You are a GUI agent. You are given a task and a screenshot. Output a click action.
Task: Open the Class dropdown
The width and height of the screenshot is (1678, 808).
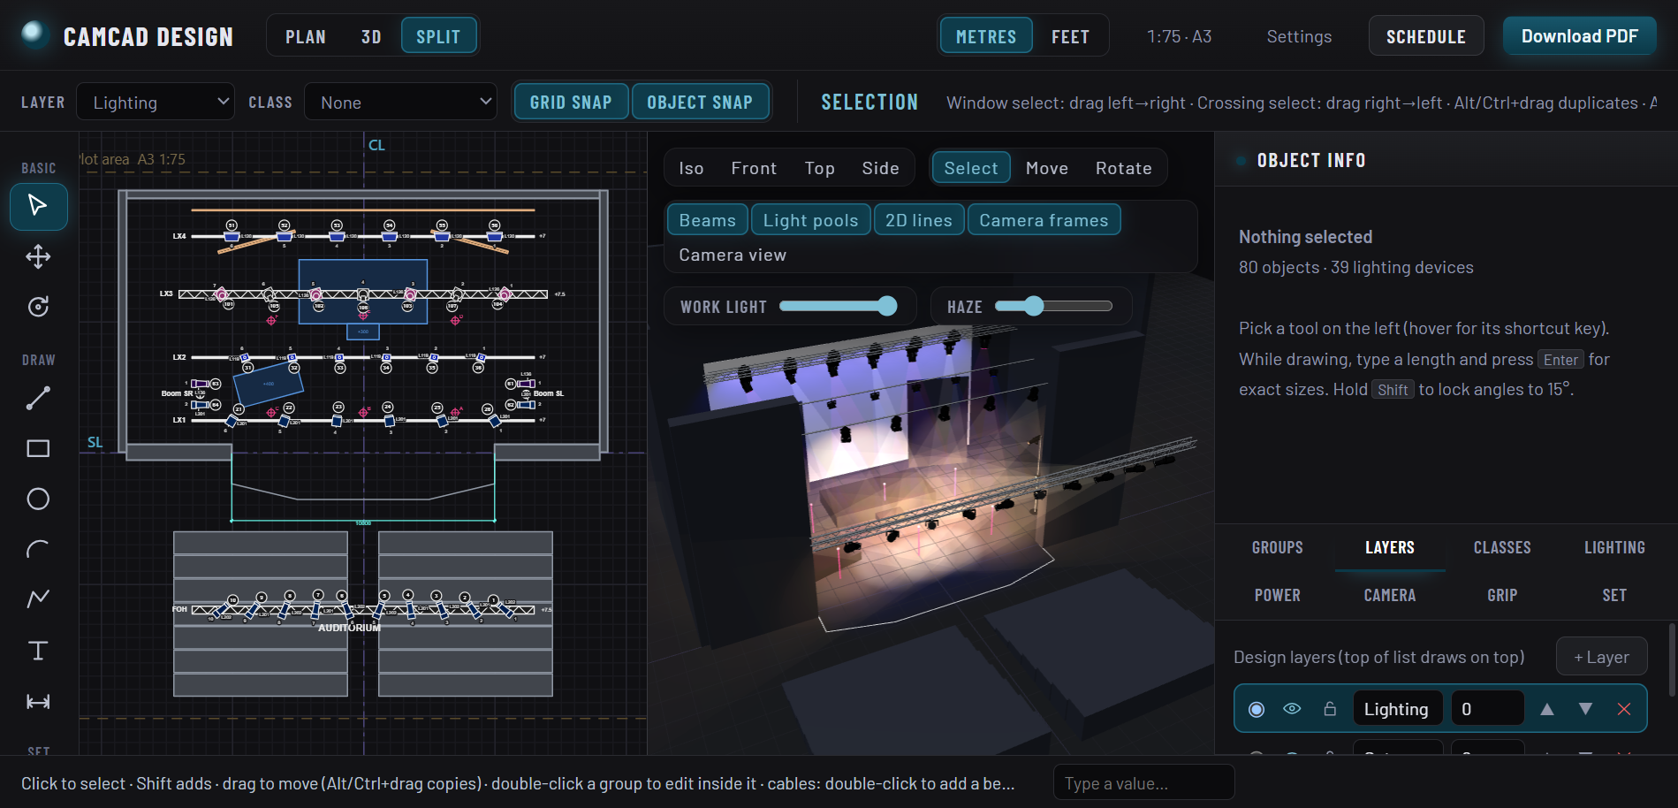[401, 102]
